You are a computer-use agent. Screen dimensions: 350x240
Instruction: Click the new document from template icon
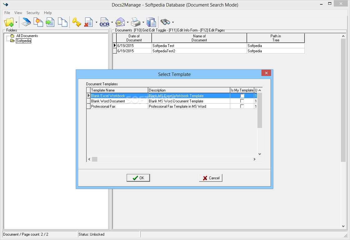coord(38,22)
